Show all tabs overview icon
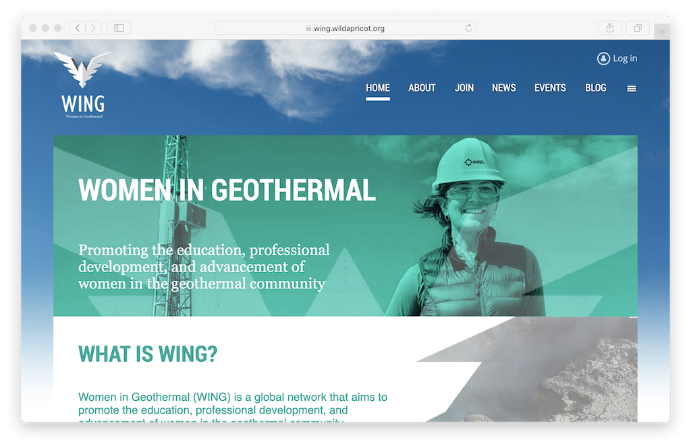 [x=637, y=28]
